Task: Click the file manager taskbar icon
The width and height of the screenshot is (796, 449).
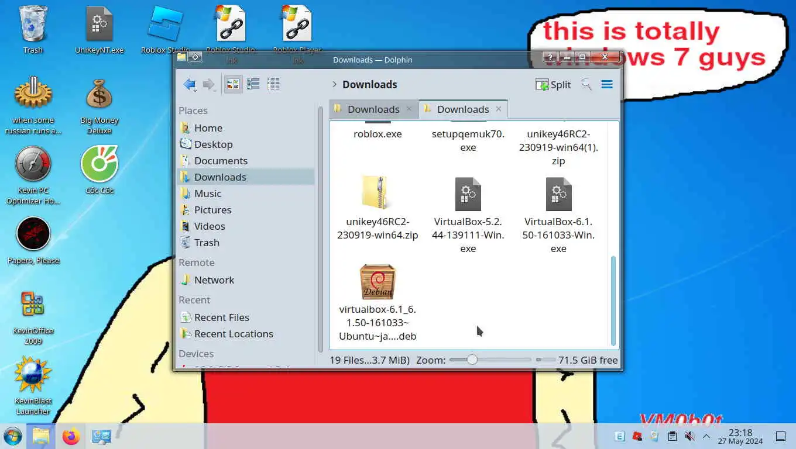Action: point(41,436)
